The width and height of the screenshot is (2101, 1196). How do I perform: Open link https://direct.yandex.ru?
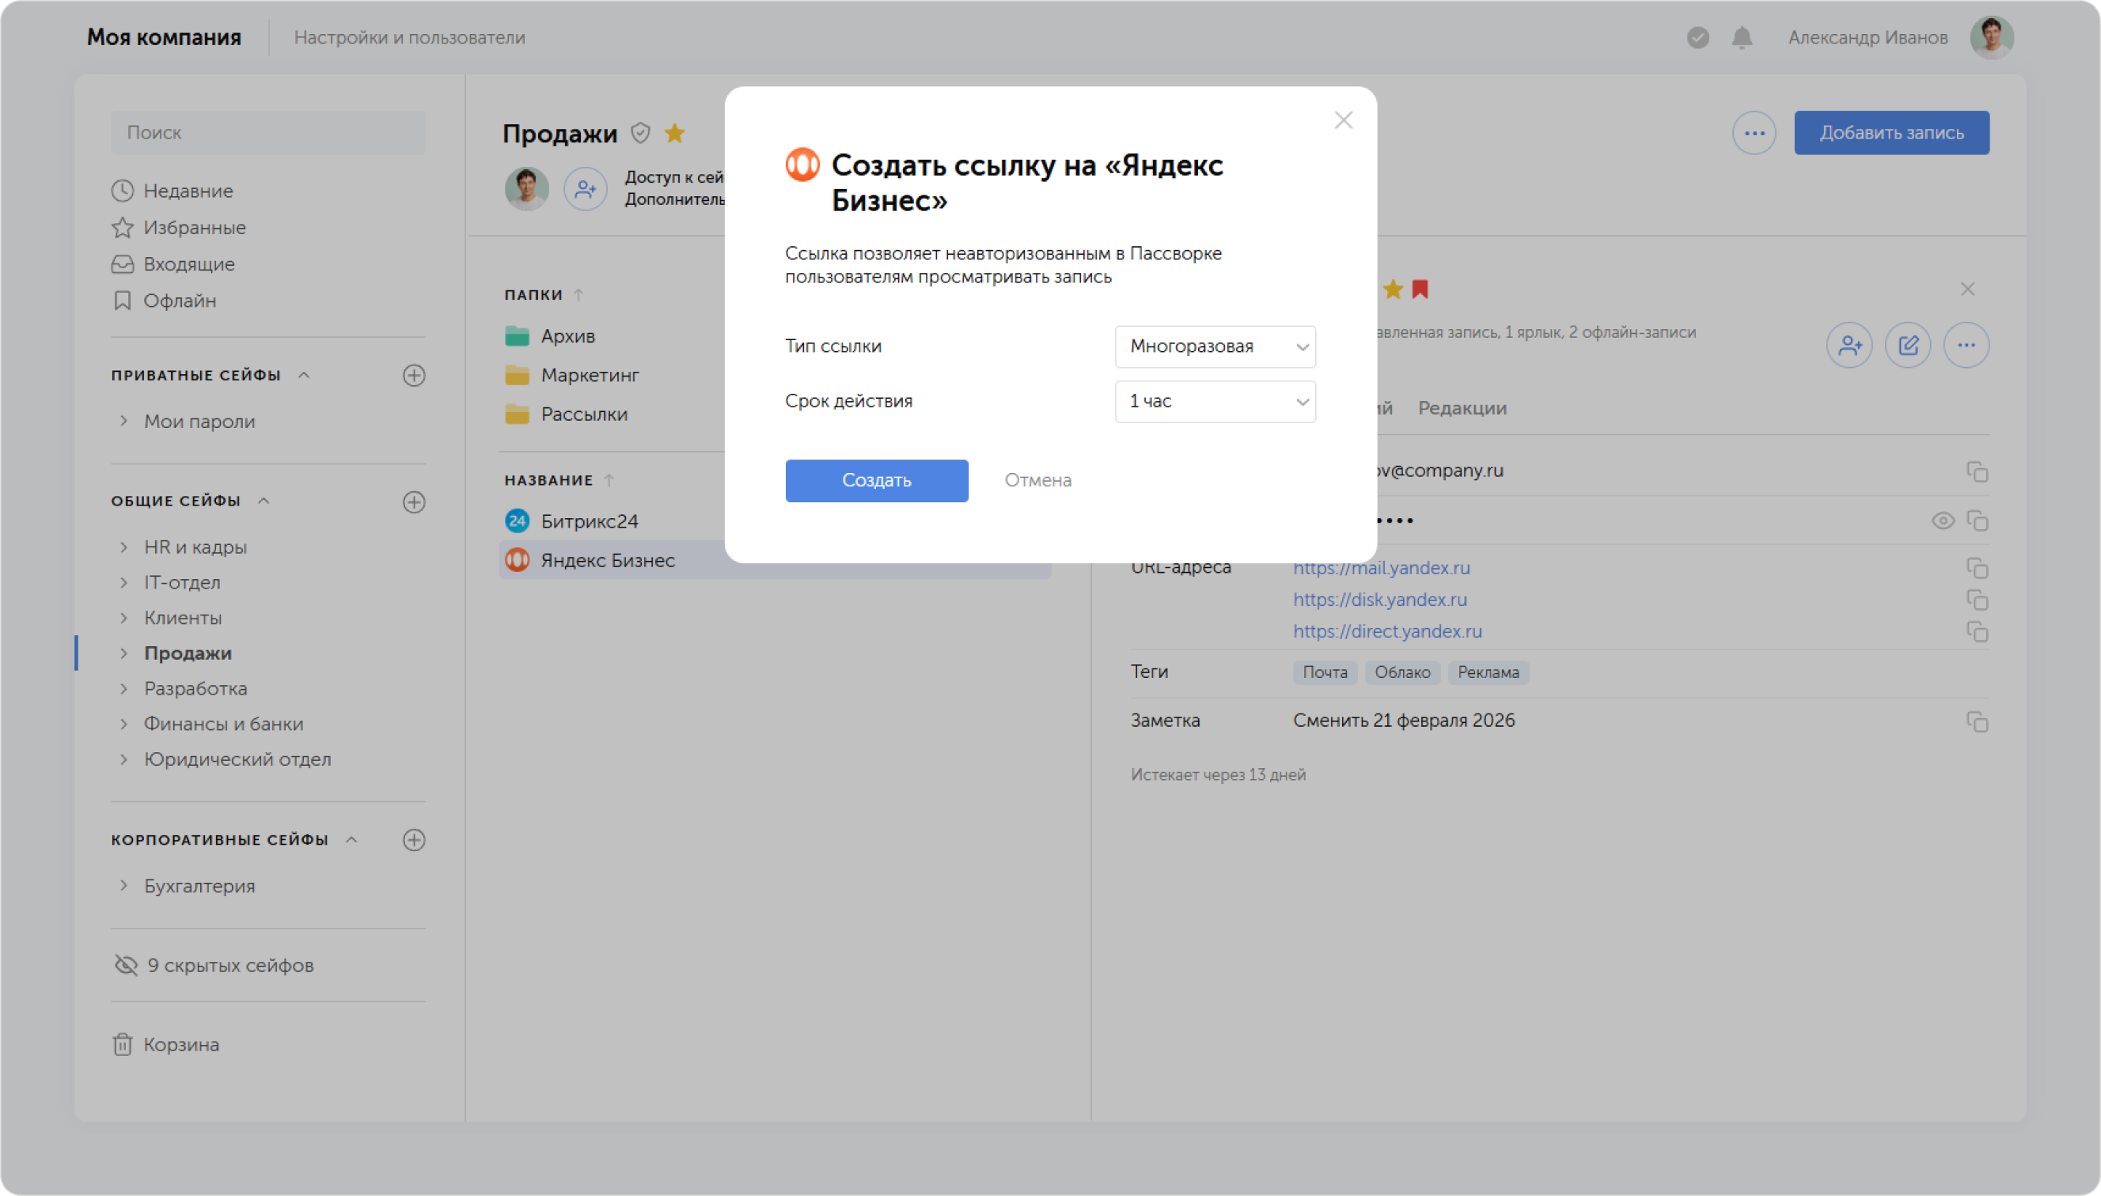[1387, 631]
